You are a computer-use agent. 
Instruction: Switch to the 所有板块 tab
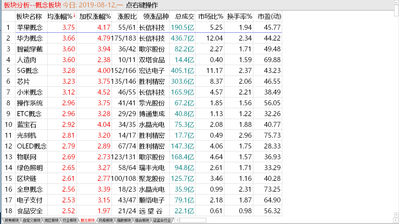coord(12,220)
